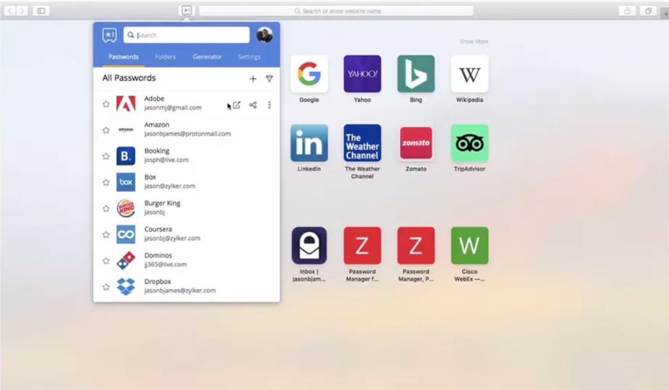Select the Burger King jasonbj entry
This screenshot has height=390, width=669.
(186, 208)
